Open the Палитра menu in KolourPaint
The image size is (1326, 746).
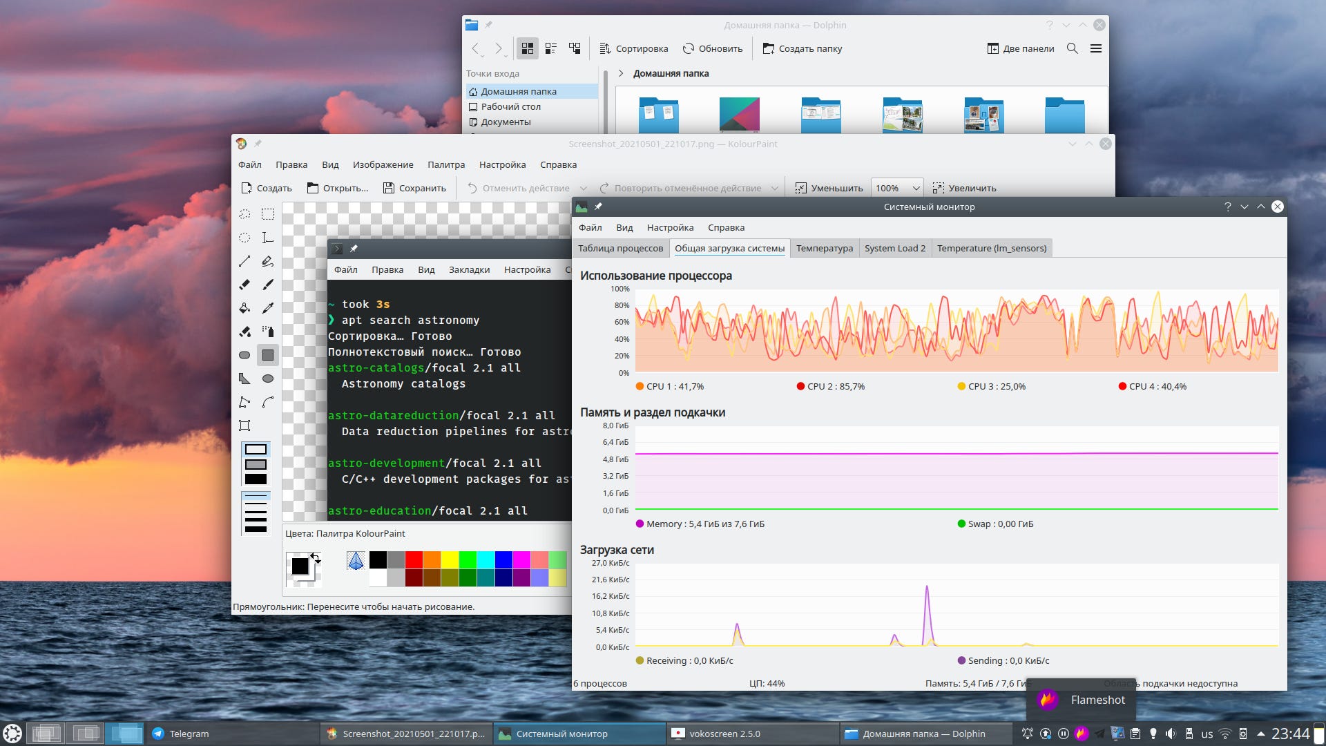click(446, 164)
